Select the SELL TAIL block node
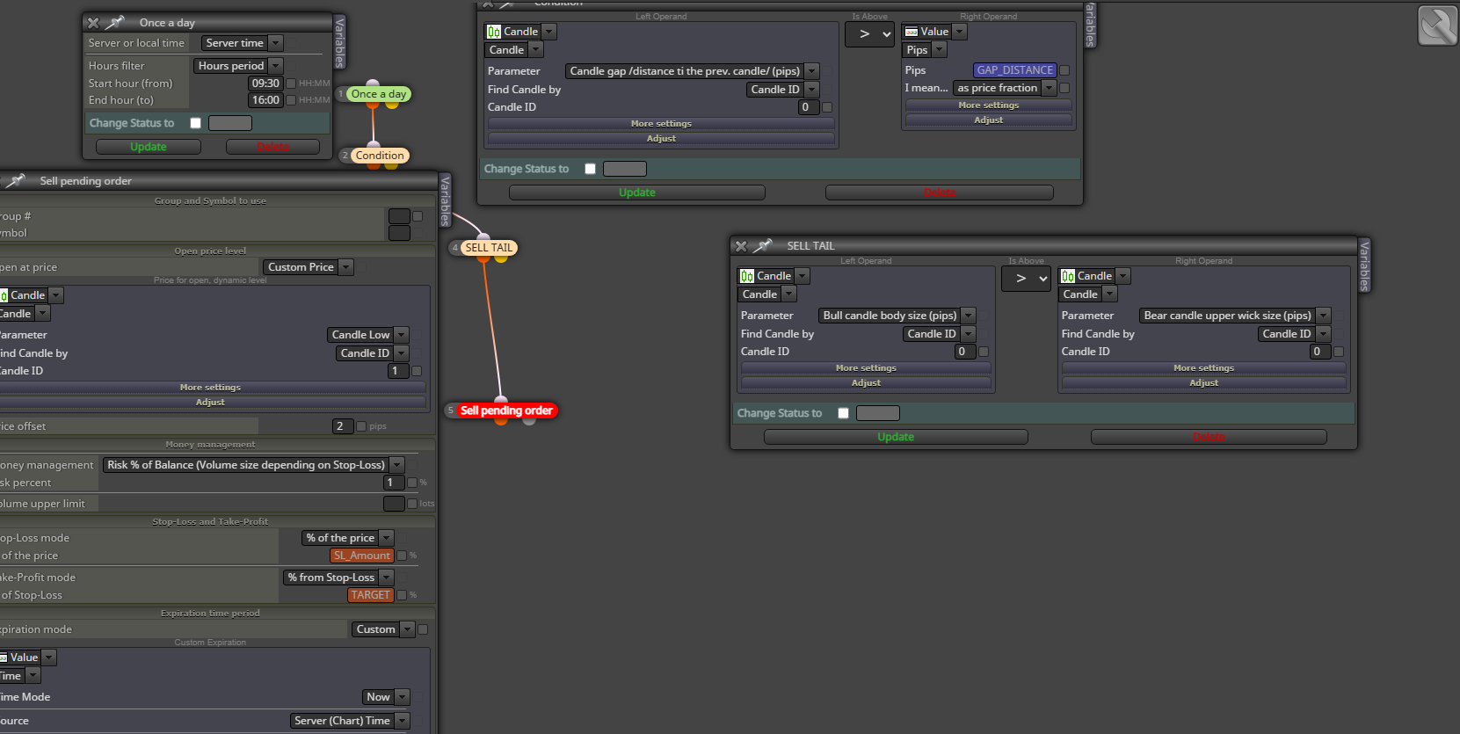The width and height of the screenshot is (1460, 734). (489, 248)
